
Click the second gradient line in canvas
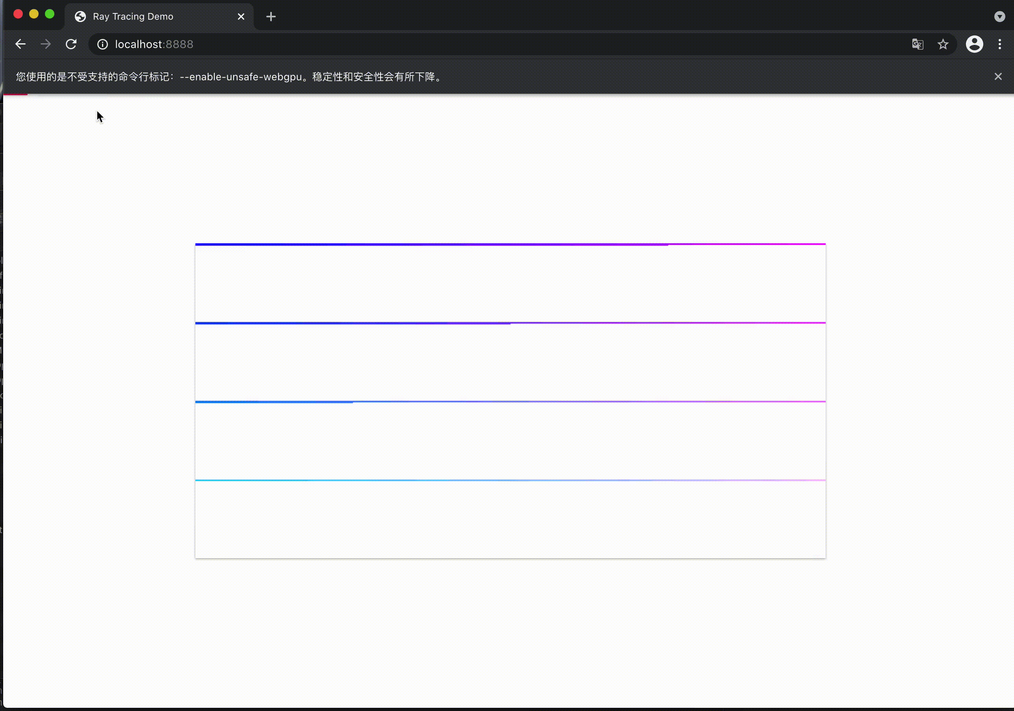pos(510,323)
